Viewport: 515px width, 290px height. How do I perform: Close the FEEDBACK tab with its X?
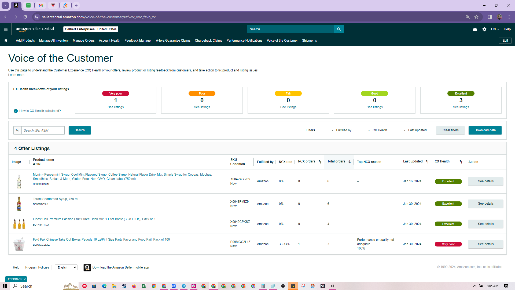click(25, 279)
